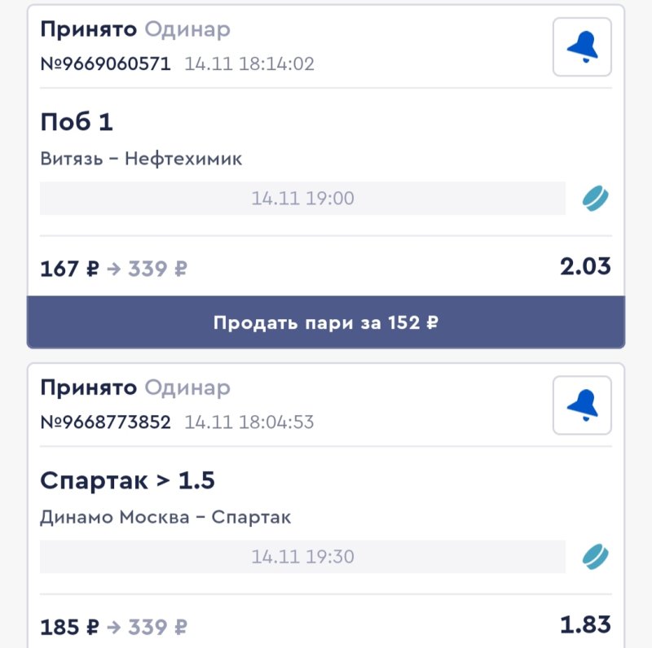Viewport: 652px width, 648px height.
Task: Tap the 185 ₽ stake amount
Action: [69, 628]
